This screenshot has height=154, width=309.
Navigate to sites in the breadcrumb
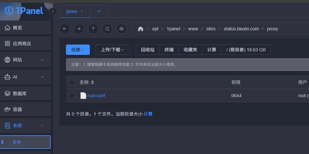pyautogui.click(x=211, y=29)
